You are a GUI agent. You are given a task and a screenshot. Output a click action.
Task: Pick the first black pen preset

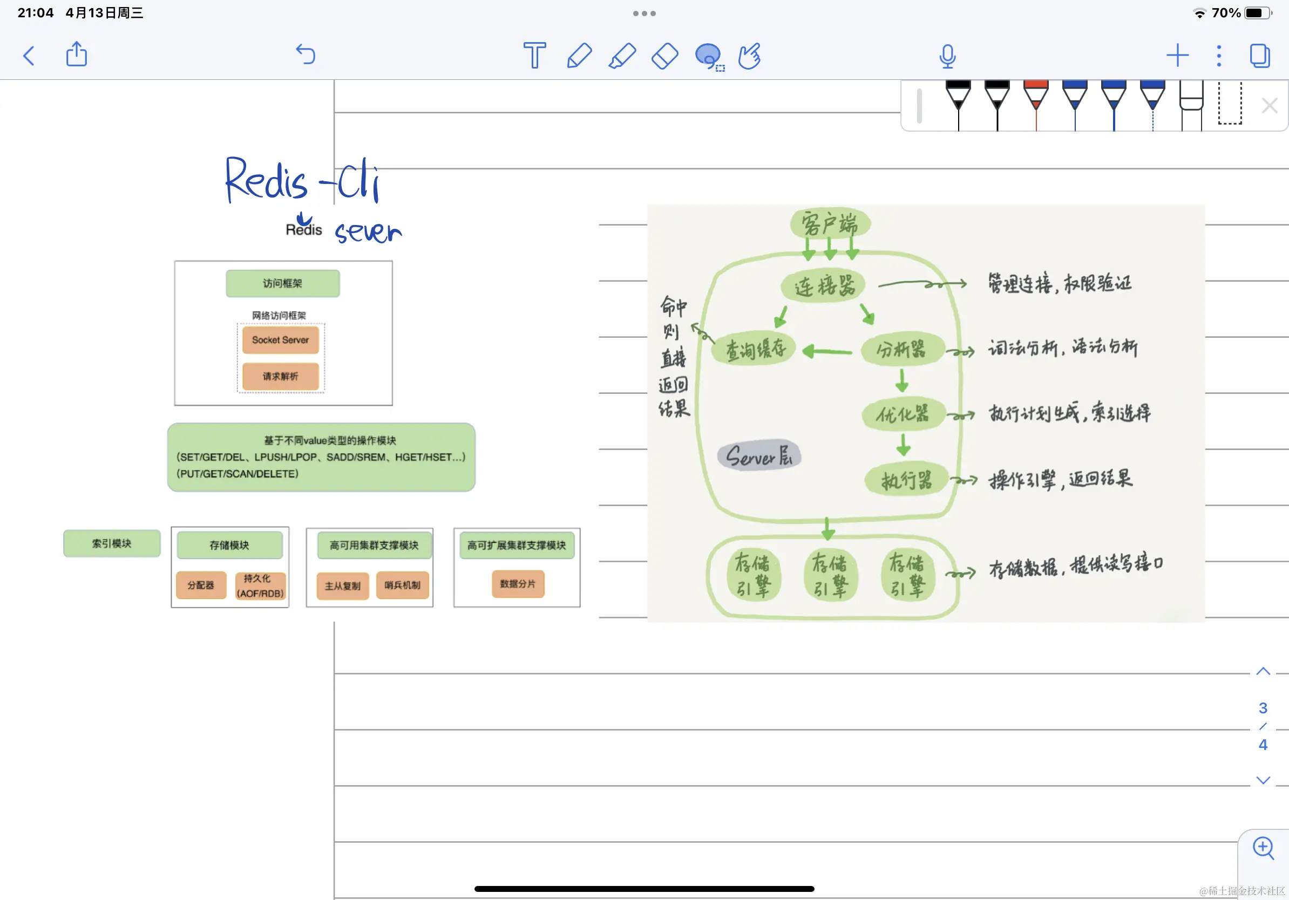[958, 105]
